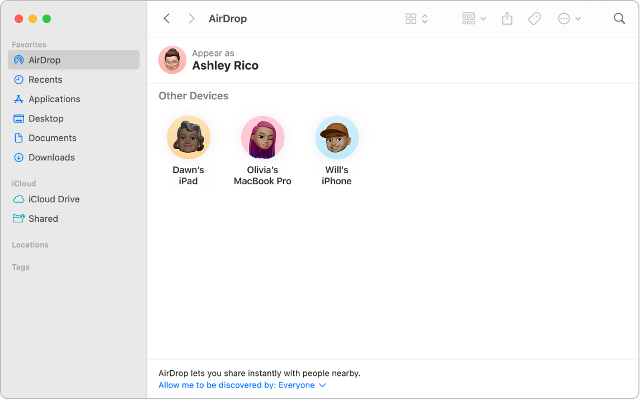Open the Downloads folder icon
Screen dimensions: 640x401
[19, 157]
